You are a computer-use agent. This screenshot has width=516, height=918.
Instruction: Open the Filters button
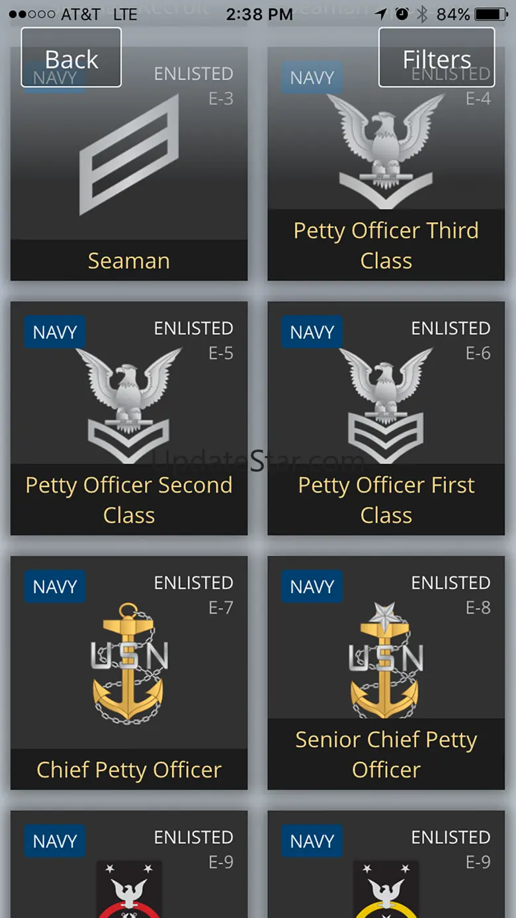click(437, 58)
